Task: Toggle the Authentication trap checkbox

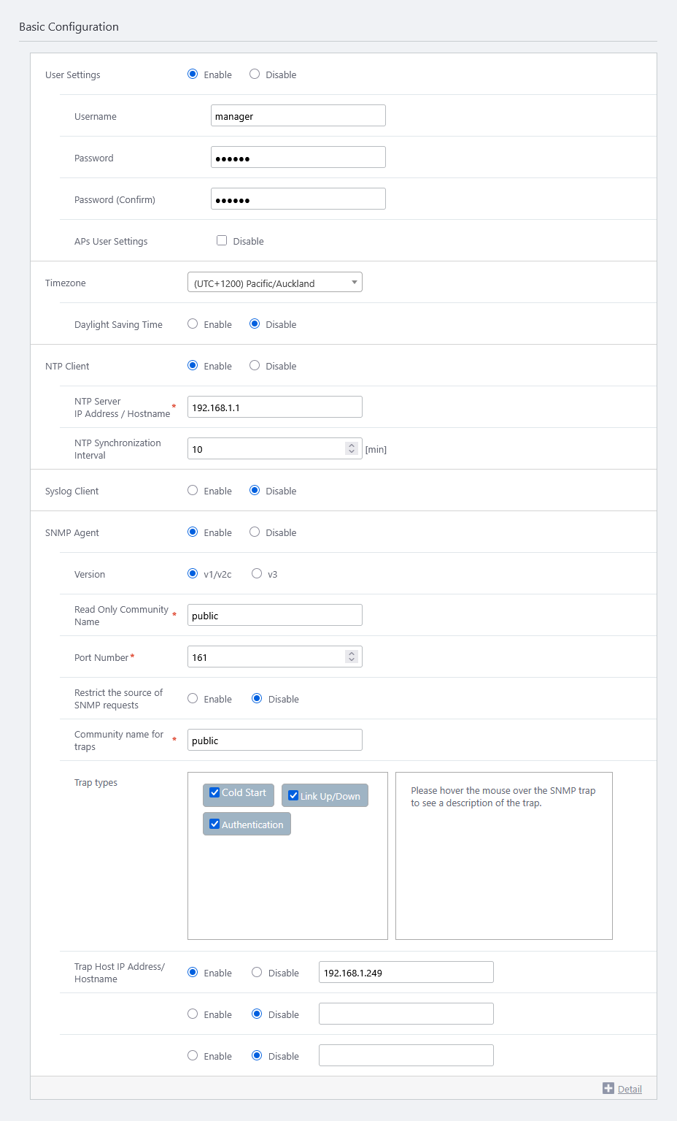Action: pyautogui.click(x=214, y=824)
